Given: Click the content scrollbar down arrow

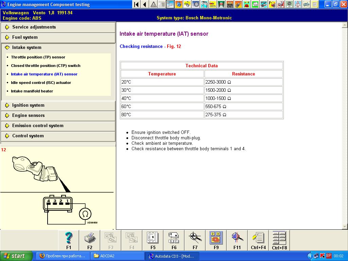Looking at the screenshot, I should (x=345, y=226).
